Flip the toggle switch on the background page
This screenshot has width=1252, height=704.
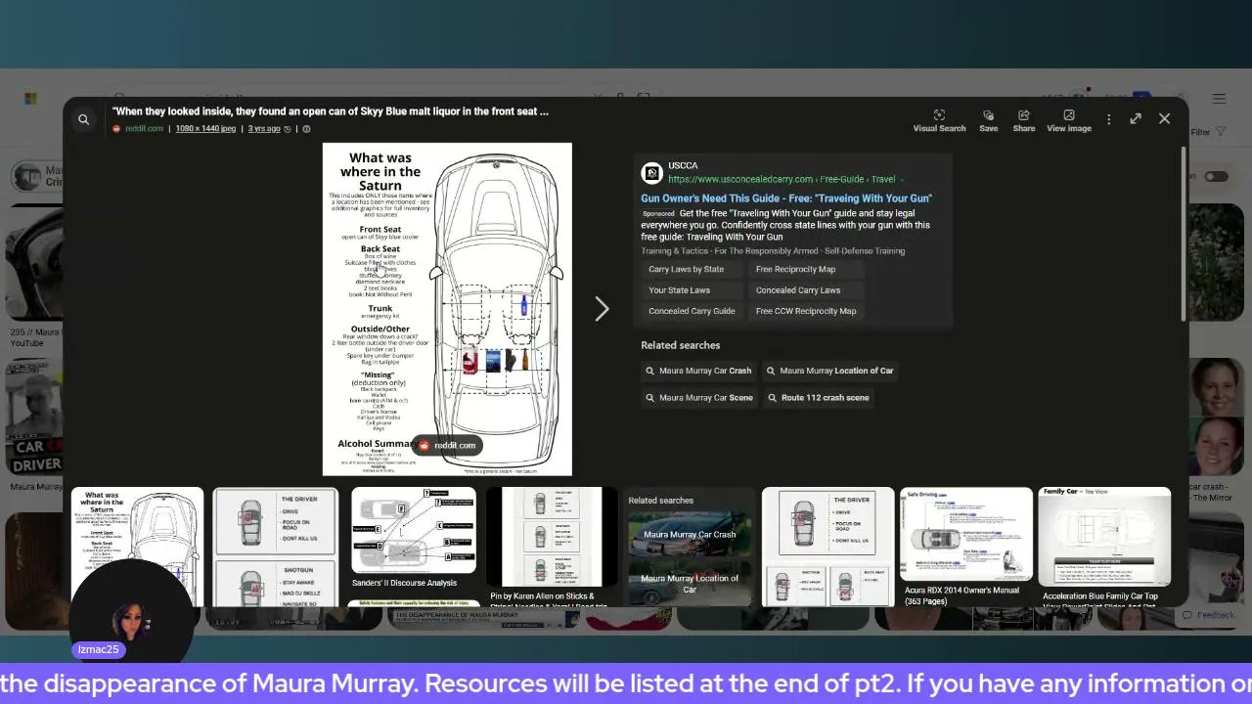pos(1216,176)
